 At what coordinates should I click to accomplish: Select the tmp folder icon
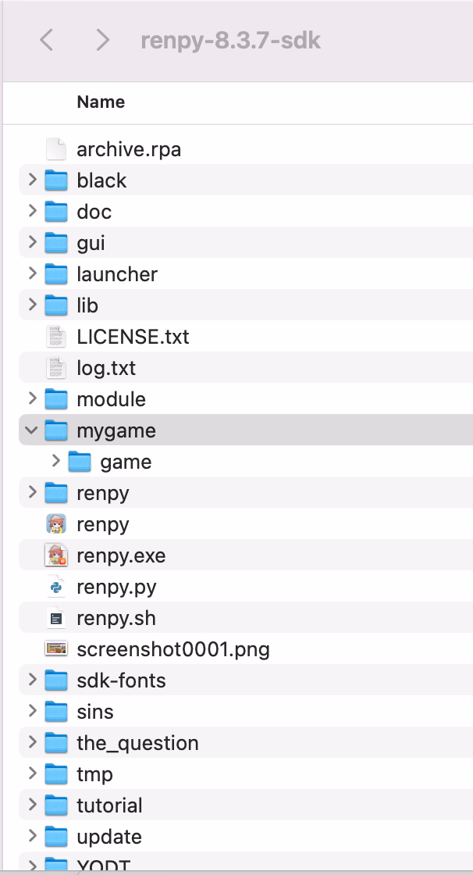click(55, 774)
